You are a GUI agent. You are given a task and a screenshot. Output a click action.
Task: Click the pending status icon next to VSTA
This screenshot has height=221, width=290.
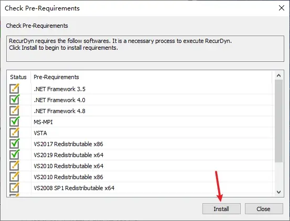(x=15, y=132)
